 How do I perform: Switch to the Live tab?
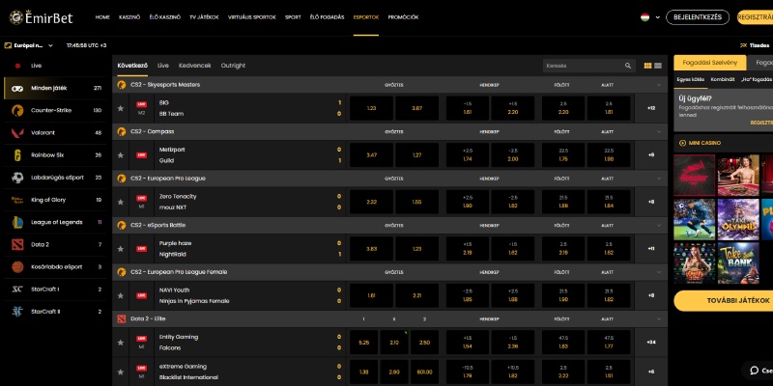coord(163,66)
